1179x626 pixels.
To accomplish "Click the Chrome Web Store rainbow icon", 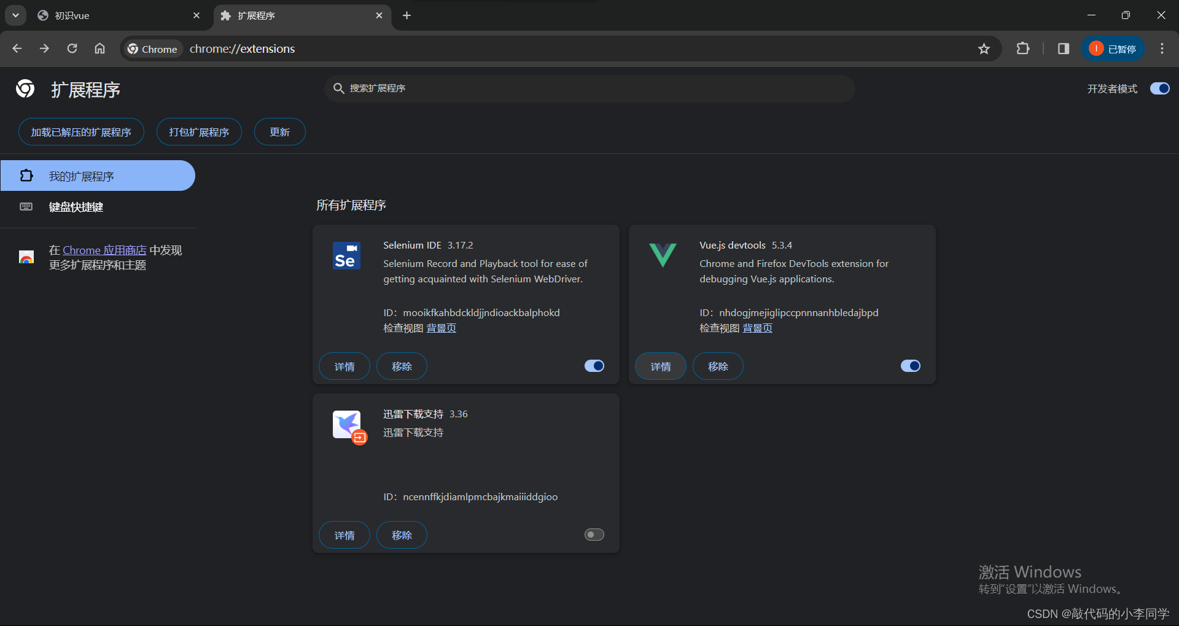I will click(x=26, y=257).
